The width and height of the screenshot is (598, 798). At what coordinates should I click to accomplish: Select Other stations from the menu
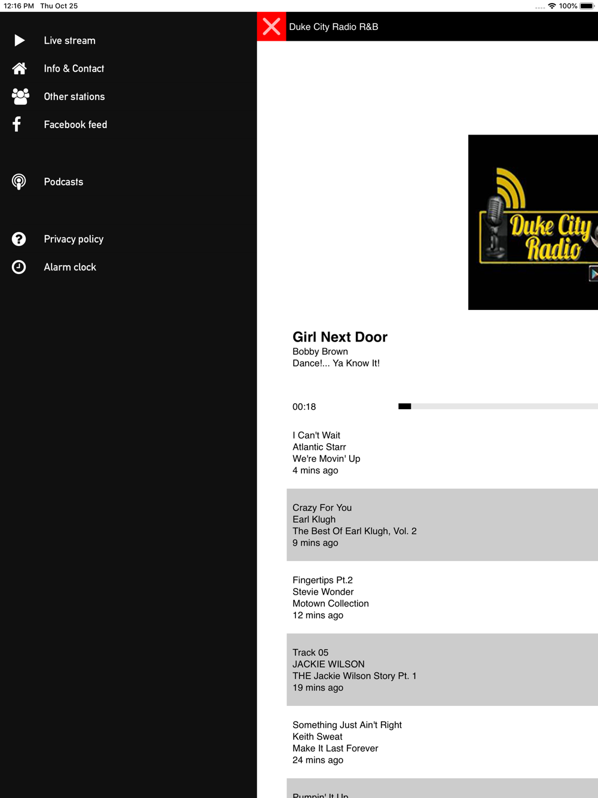tap(129, 96)
